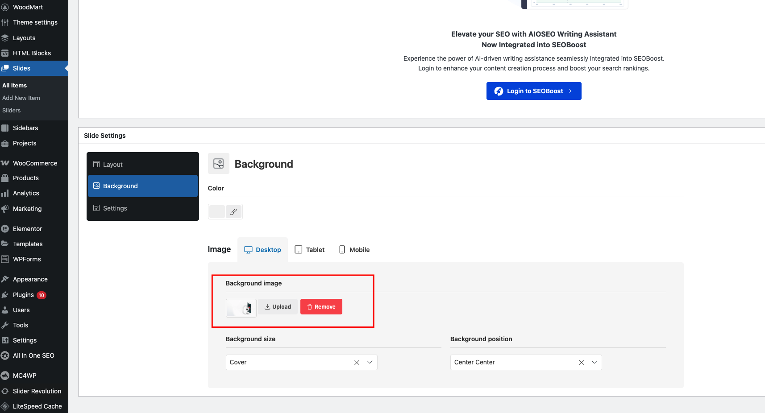Click the Plugins update count badge

[42, 295]
